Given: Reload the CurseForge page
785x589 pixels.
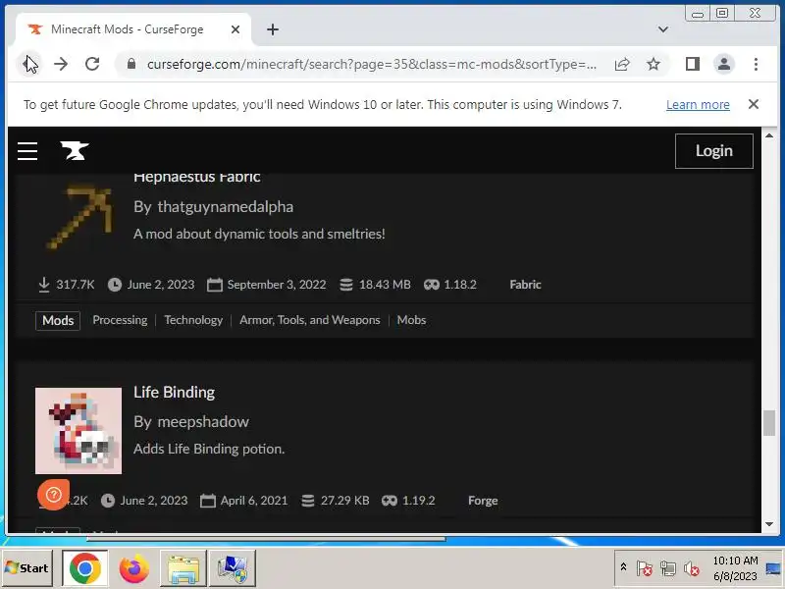Looking at the screenshot, I should click(92, 64).
